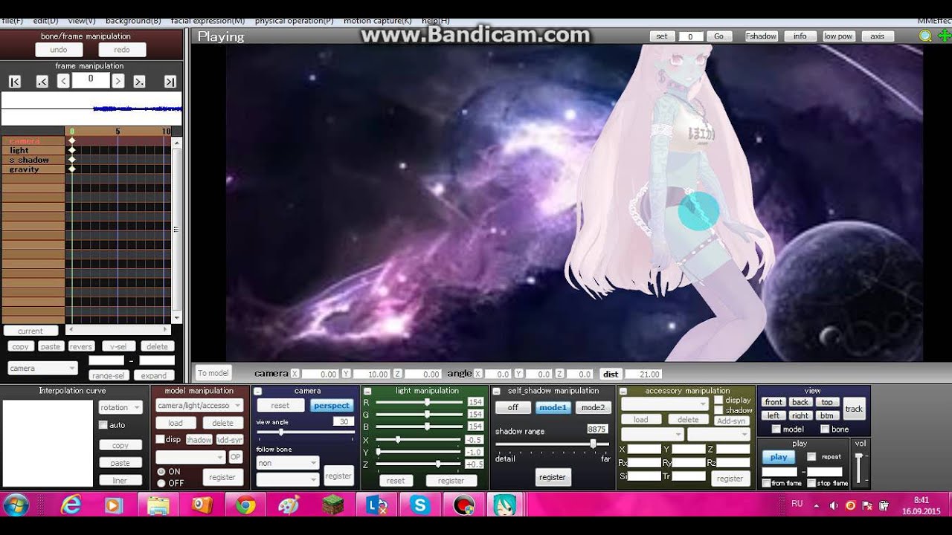Collapse the camera panel minus icon

(258, 391)
